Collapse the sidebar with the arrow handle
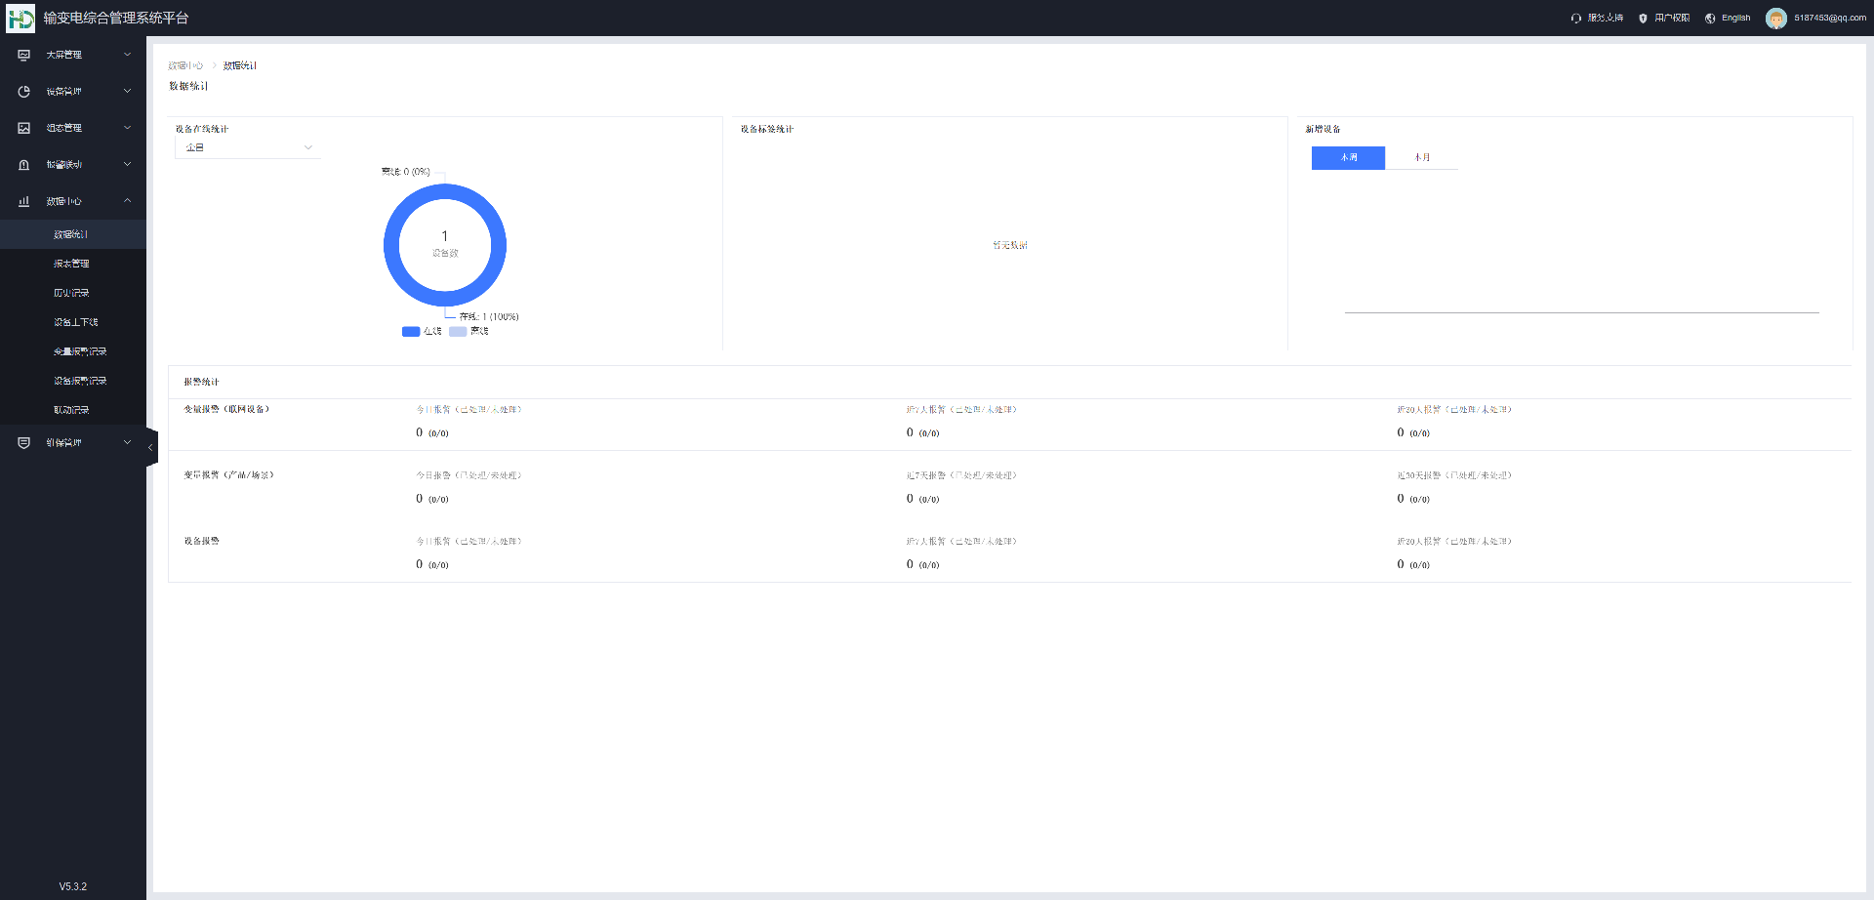 (150, 447)
